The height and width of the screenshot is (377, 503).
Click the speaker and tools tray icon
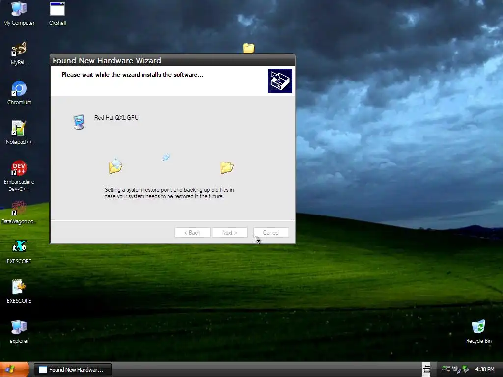click(456, 369)
